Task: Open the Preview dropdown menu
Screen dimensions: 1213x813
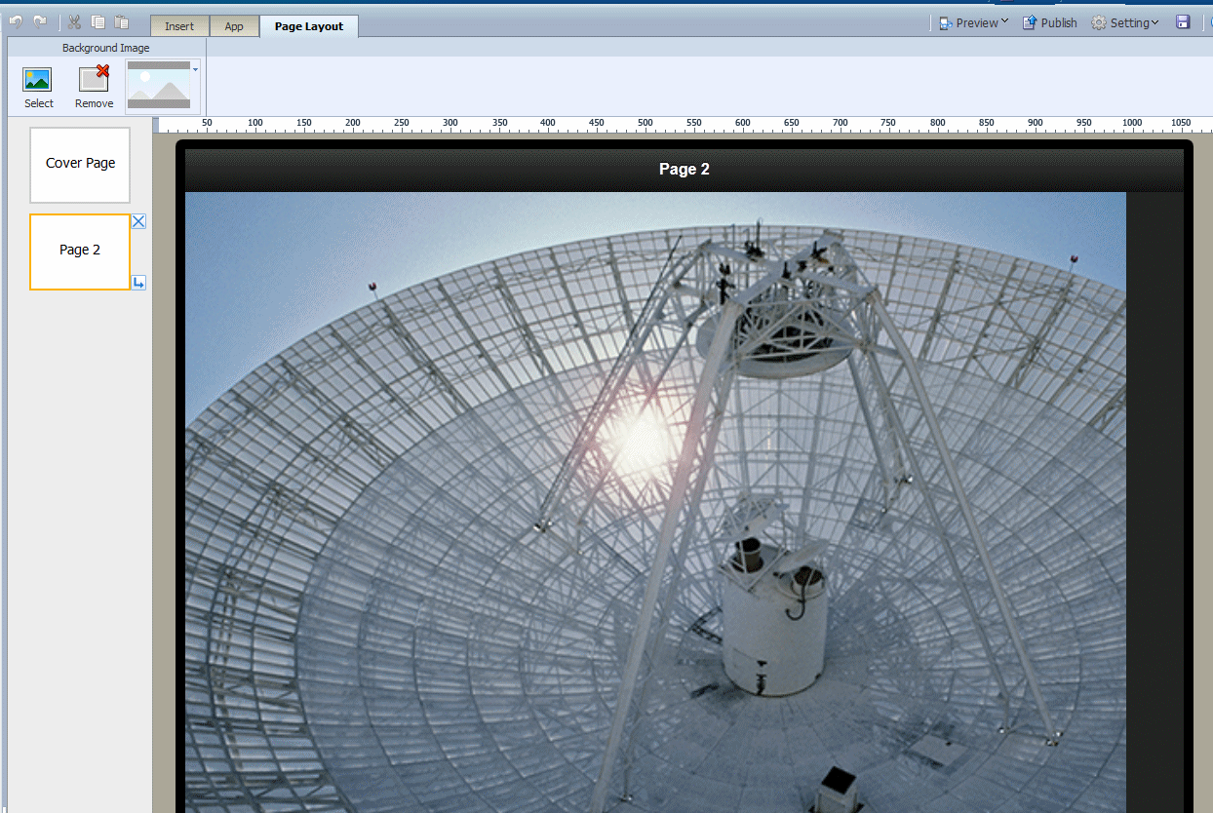Action: (973, 22)
